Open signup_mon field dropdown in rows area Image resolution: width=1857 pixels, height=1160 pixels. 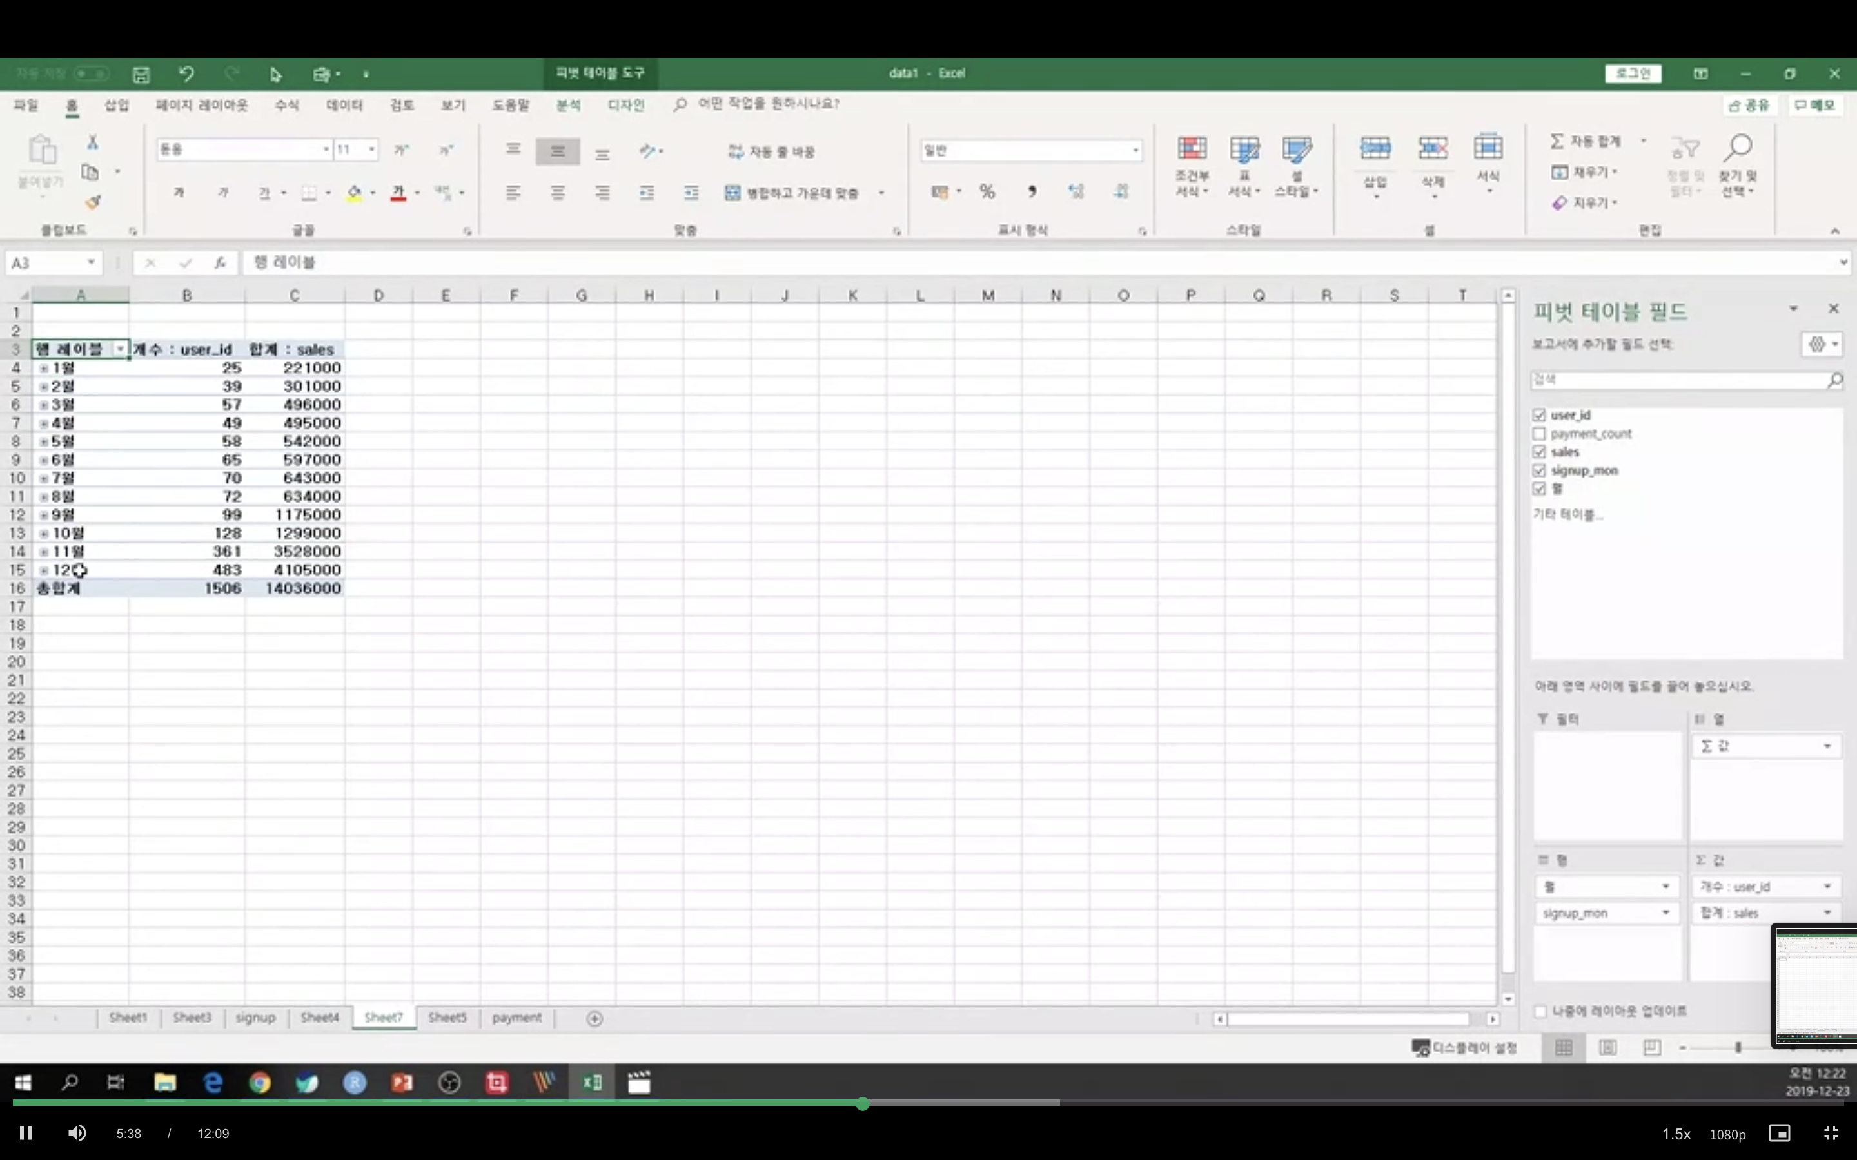1665,913
